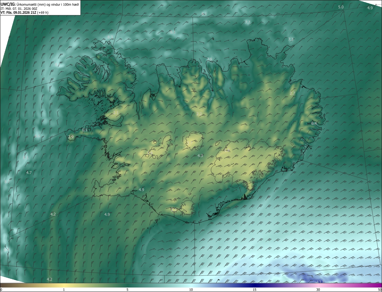
Task: Click the 13.7 value in the purple area
Action: pyautogui.click(x=320, y=282)
